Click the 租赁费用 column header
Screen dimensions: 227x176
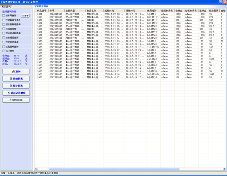point(214,11)
